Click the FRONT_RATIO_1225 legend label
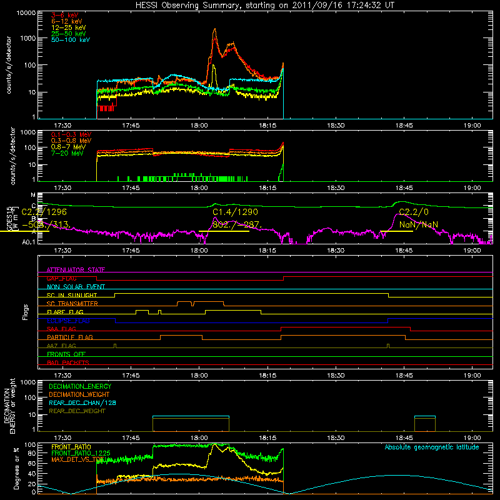This screenshot has width=500, height=500. tap(81, 453)
